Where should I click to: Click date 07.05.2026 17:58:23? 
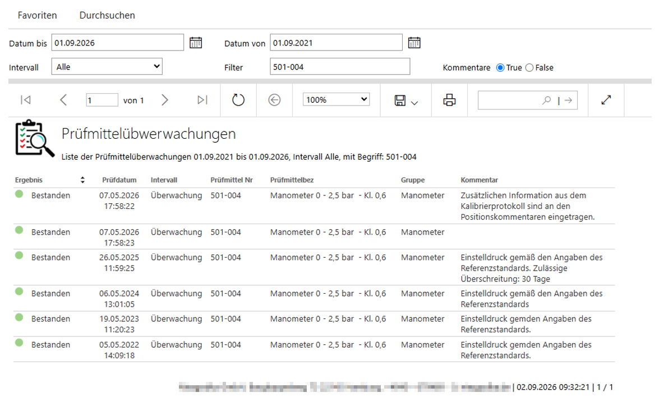pos(119,238)
